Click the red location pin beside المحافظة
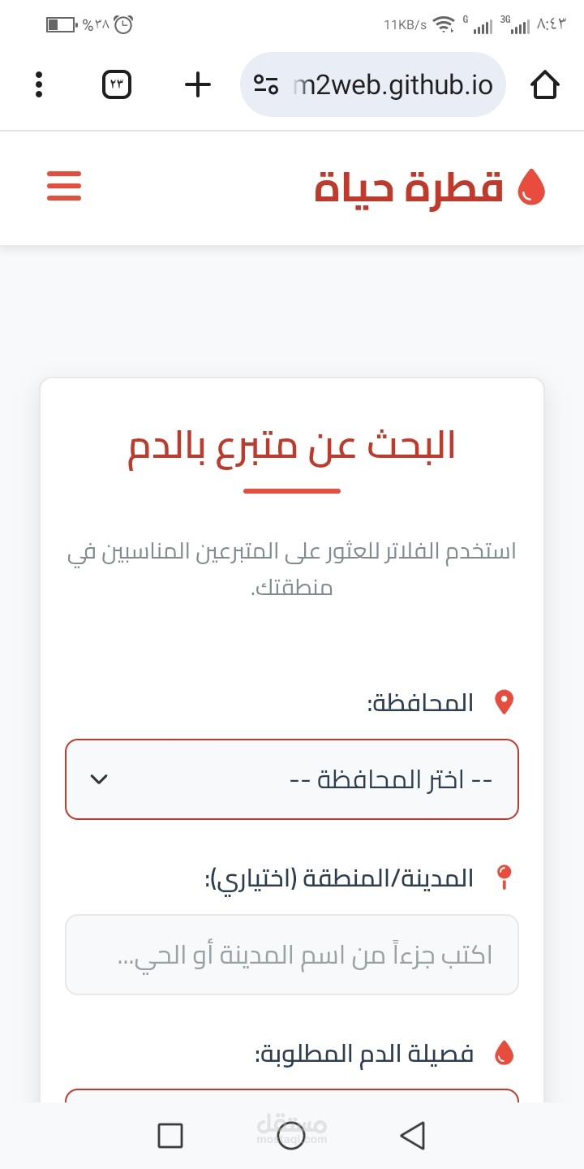The image size is (584, 1169). coord(505,702)
